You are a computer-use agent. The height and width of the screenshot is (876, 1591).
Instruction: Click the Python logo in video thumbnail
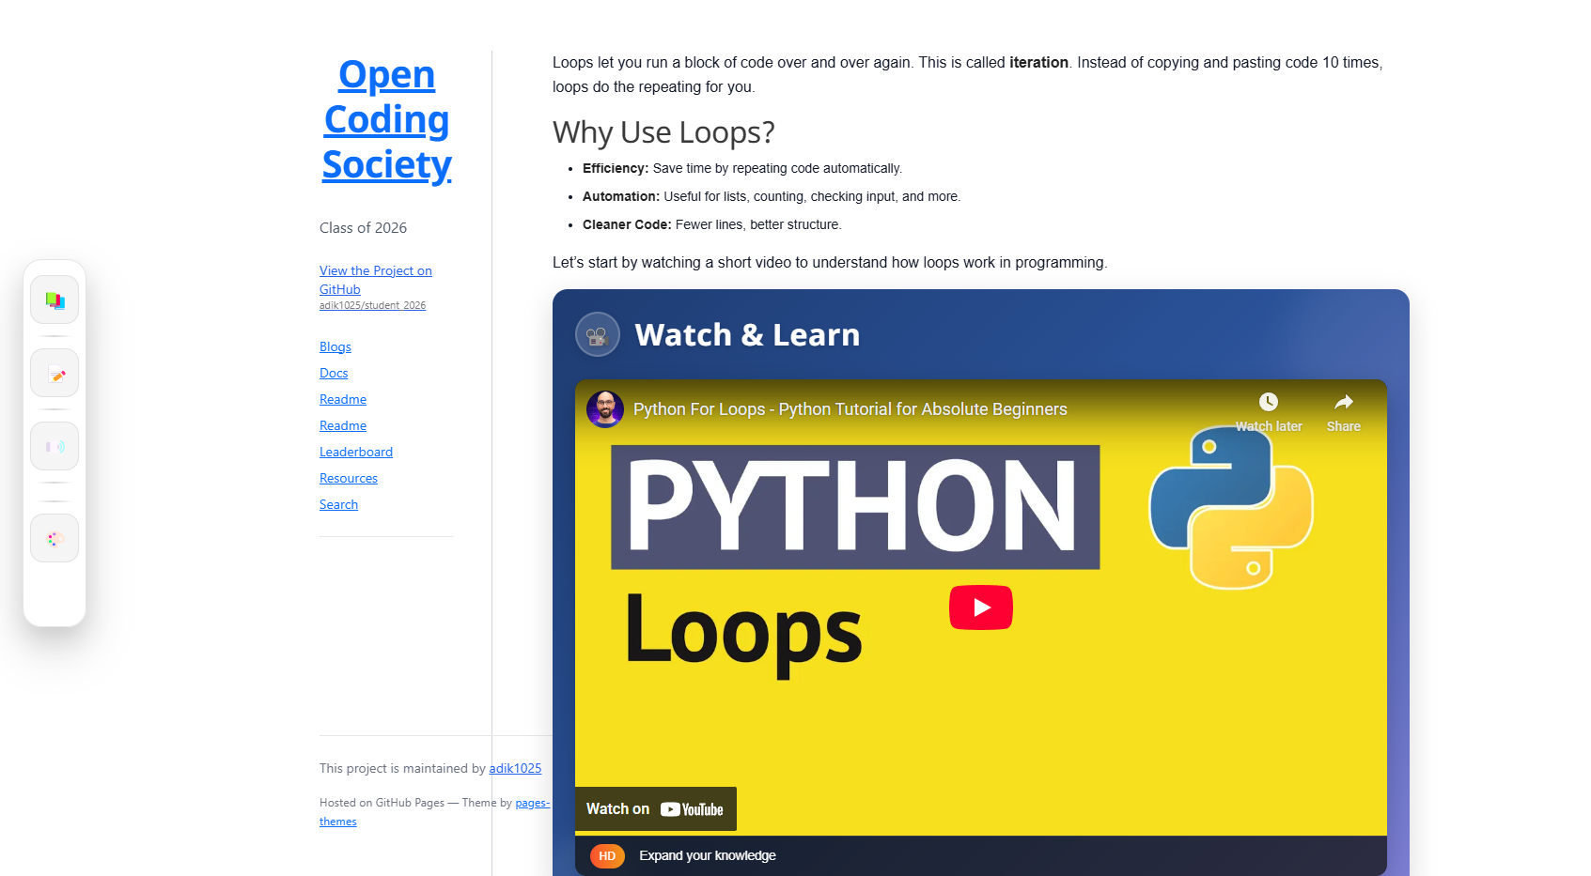1231,508
